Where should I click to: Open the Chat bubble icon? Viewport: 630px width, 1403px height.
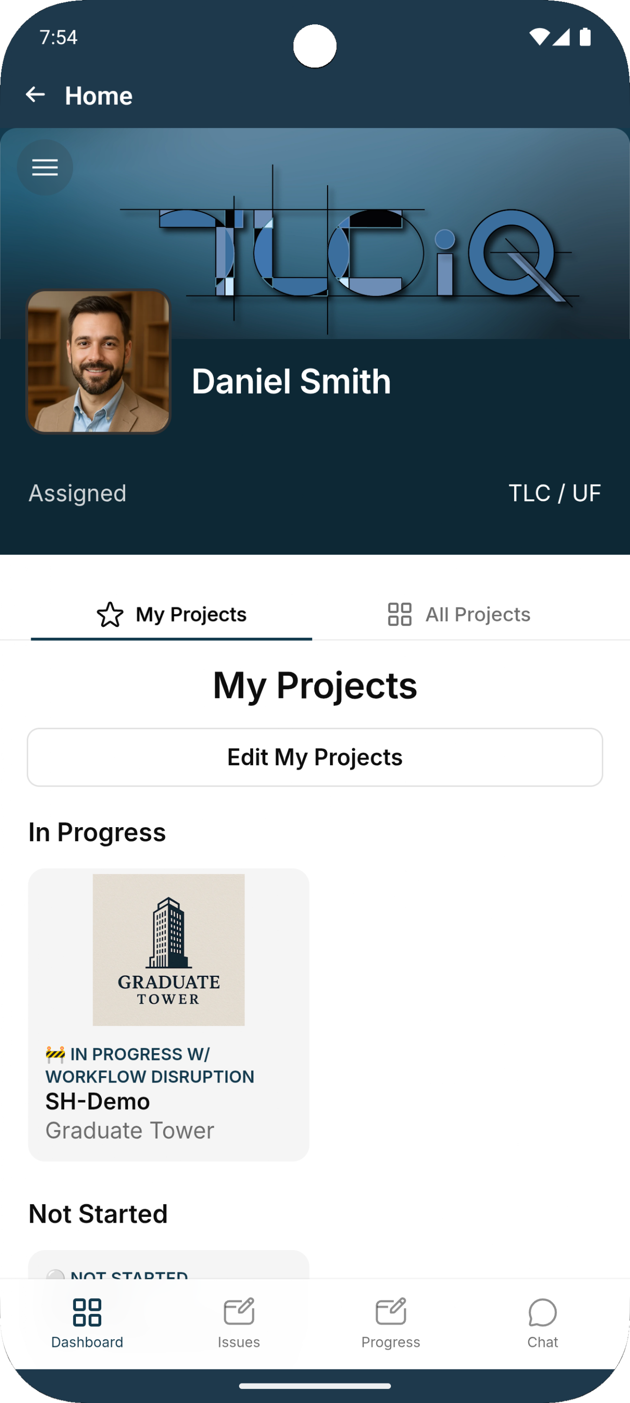pyautogui.click(x=542, y=1312)
